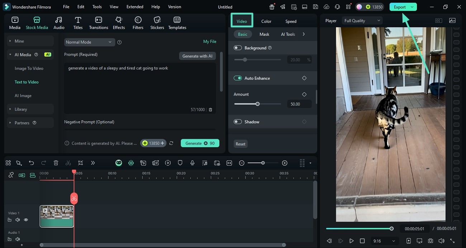Mute the Audio 1 track
466x248 pixels.
tap(18, 239)
